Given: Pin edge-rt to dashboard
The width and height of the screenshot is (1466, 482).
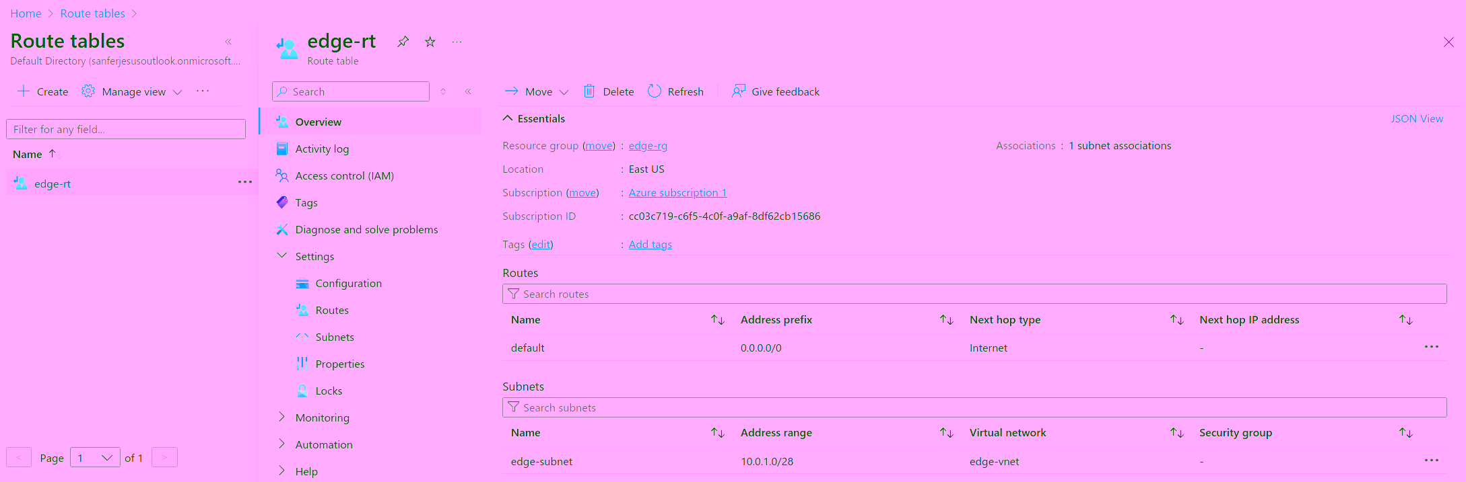Looking at the screenshot, I should (403, 42).
